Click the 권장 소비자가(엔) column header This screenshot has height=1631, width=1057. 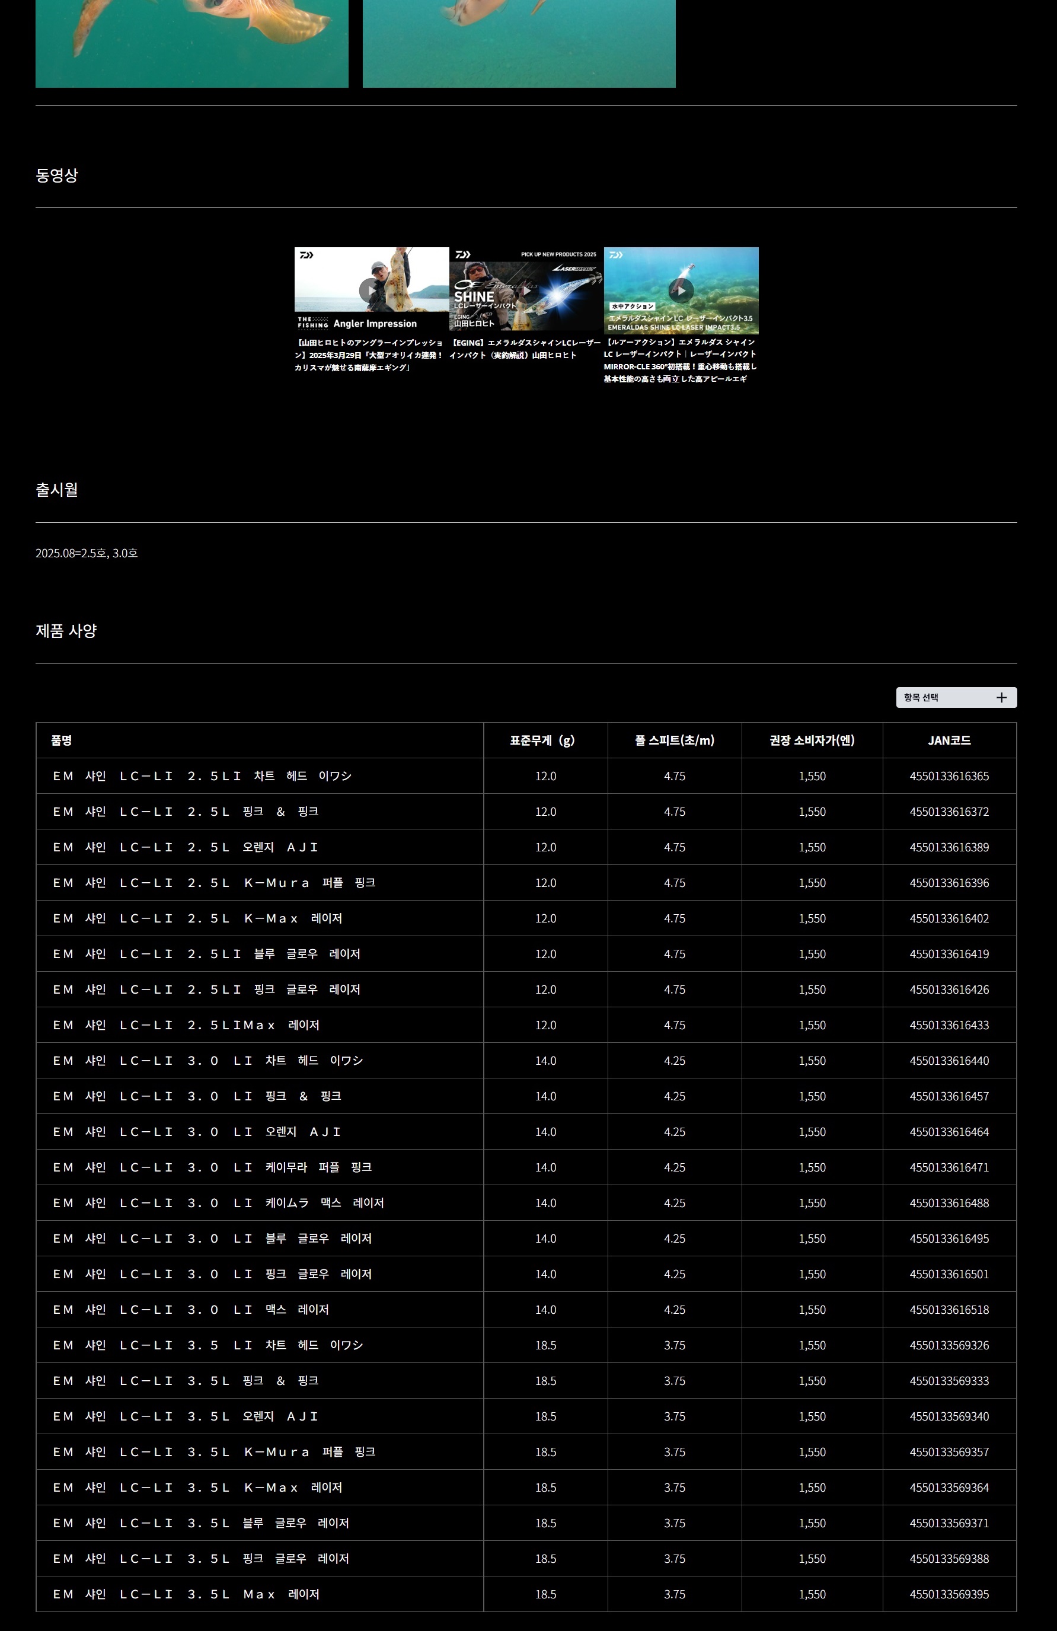(812, 740)
